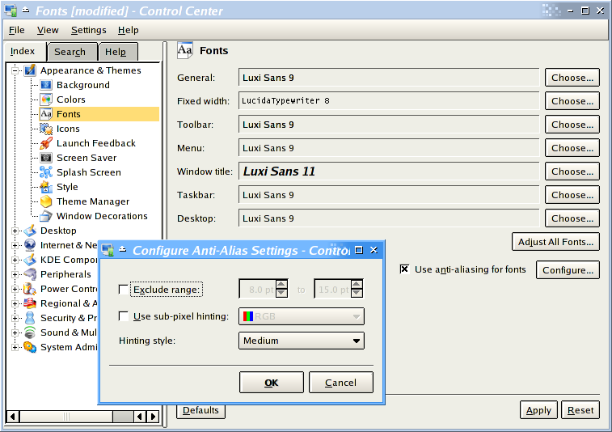Image resolution: width=612 pixels, height=432 pixels.
Task: Open the Hinting style dropdown
Action: coord(302,341)
